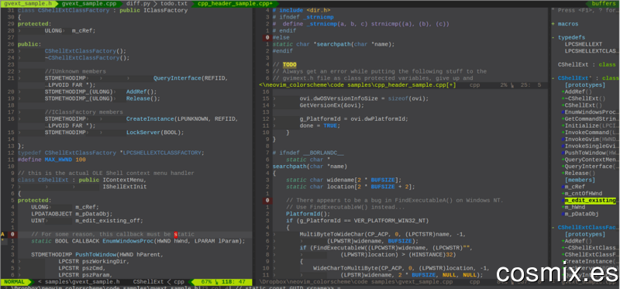The width and height of the screenshot is (620, 289).
Task: Click the 67% position indicator in statusline
Action: (206, 282)
